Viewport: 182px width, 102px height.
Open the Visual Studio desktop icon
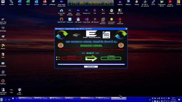pos(86,20)
